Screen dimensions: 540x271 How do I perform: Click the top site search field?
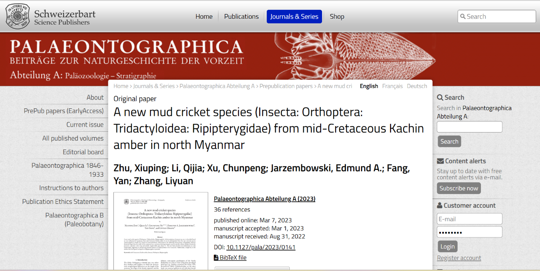click(x=500, y=17)
